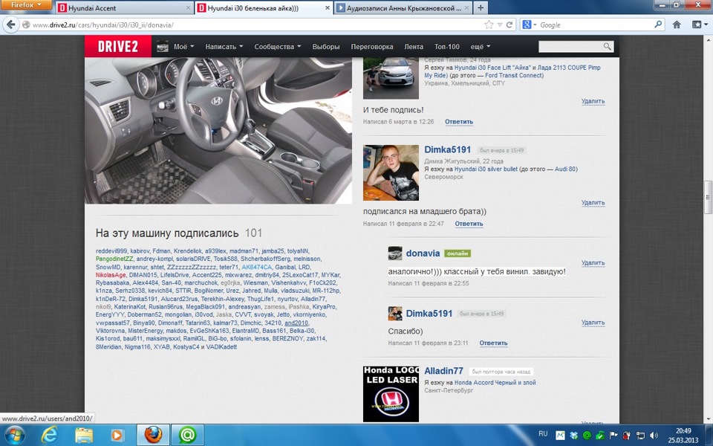Focus the DRIVE2 site search field
The width and height of the screenshot is (713, 446).
pos(570,46)
